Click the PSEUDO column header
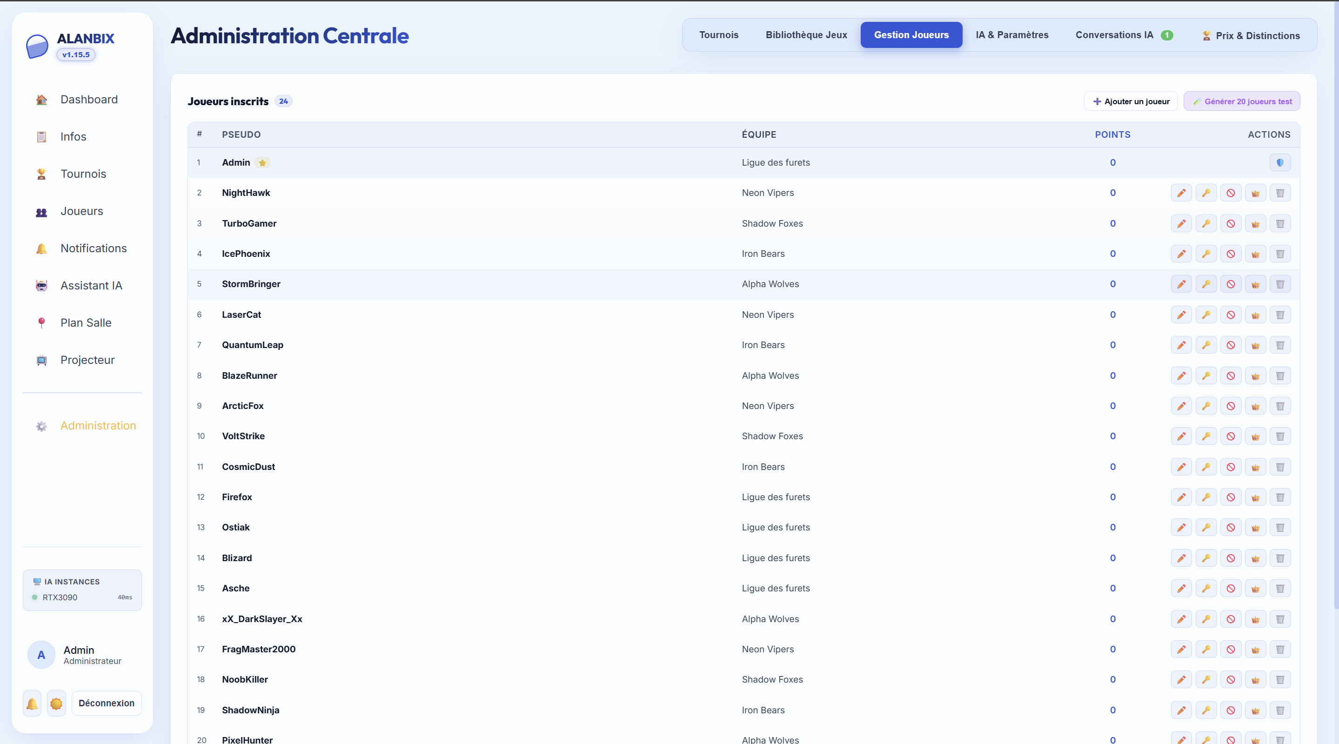Screen dimensions: 1339x744 (241, 134)
